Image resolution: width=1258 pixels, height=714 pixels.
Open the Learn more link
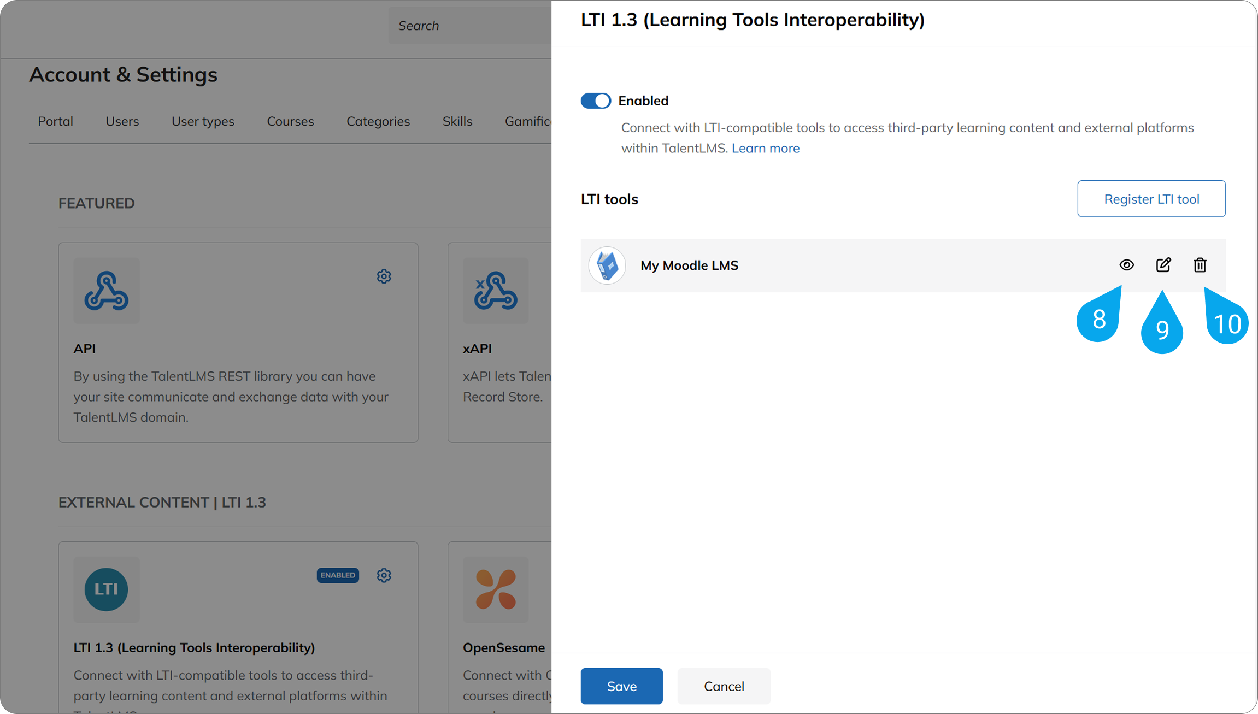(765, 148)
